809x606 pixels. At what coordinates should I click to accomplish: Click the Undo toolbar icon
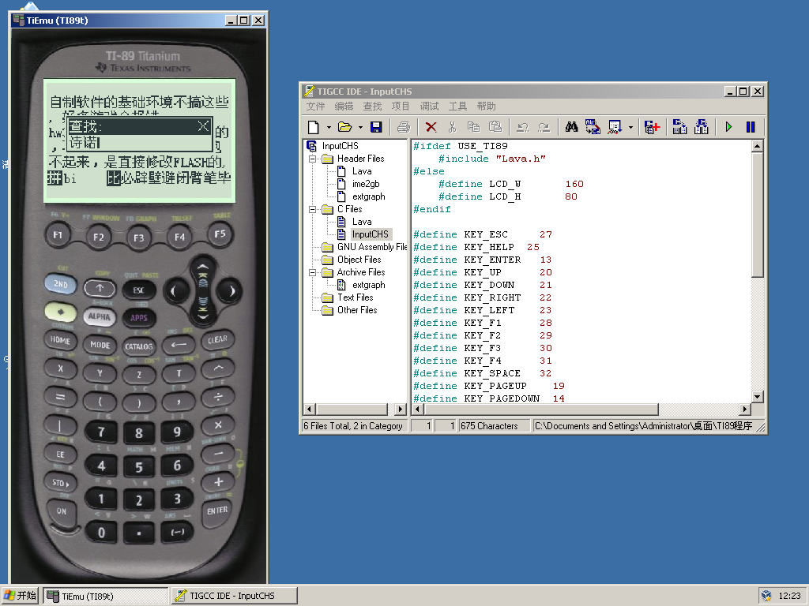click(522, 127)
